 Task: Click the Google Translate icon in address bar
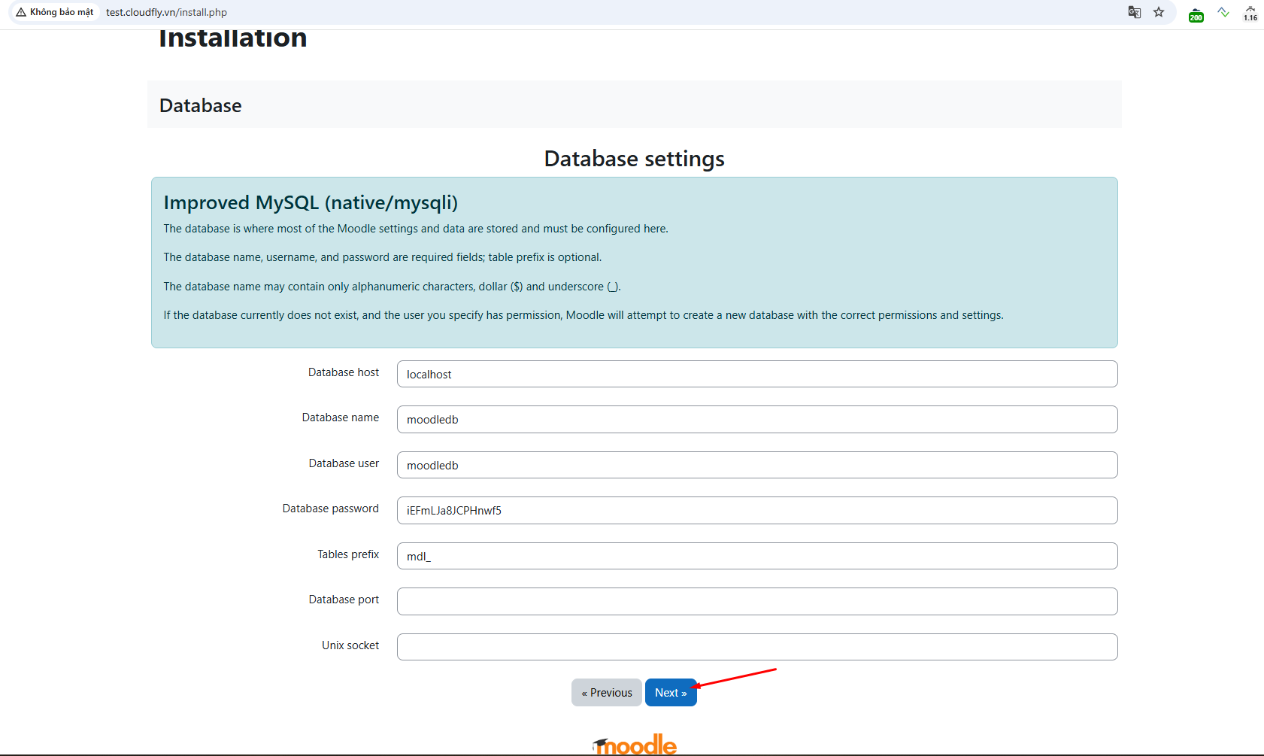point(1135,12)
